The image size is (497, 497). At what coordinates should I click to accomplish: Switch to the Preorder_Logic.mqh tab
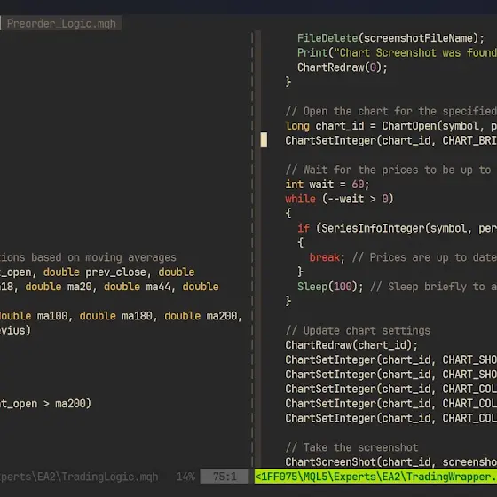tap(61, 23)
